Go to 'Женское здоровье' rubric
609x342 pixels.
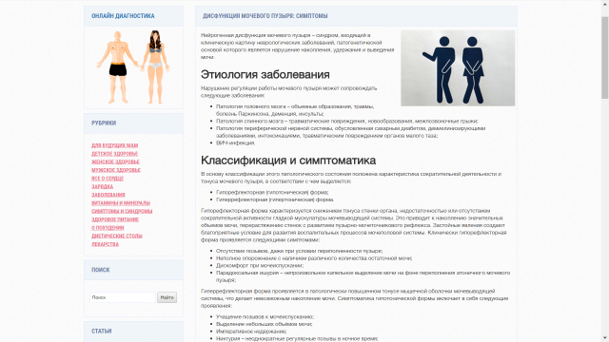115,161
